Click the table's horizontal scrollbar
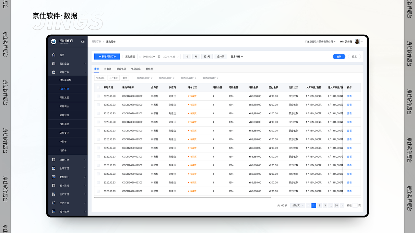This screenshot has height=233, width=415. [183, 197]
